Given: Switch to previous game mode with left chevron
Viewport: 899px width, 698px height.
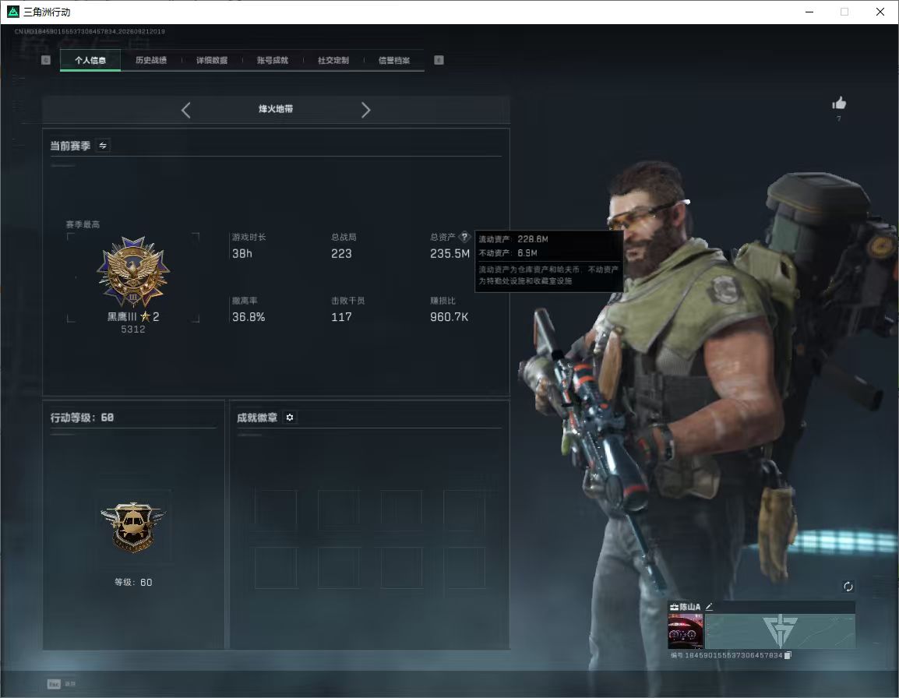Looking at the screenshot, I should pos(185,110).
